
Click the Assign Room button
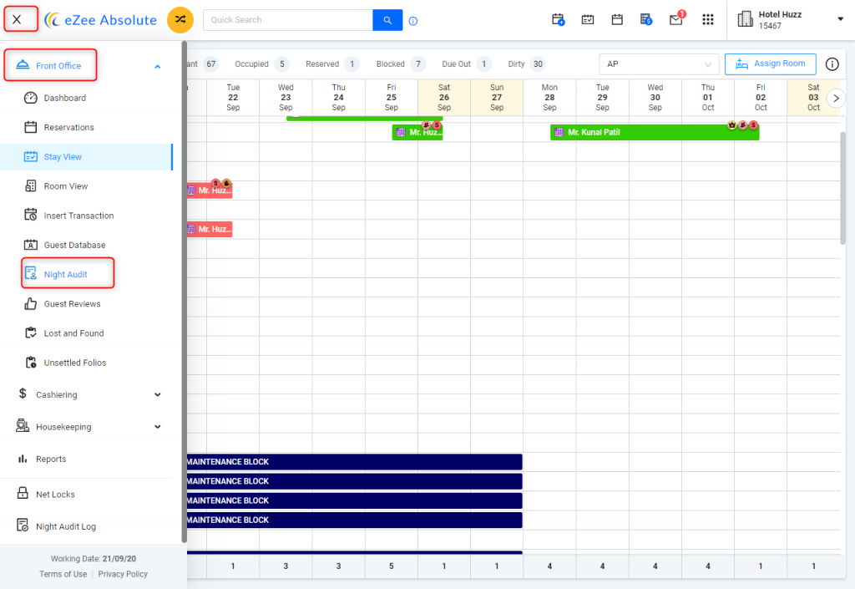770,63
